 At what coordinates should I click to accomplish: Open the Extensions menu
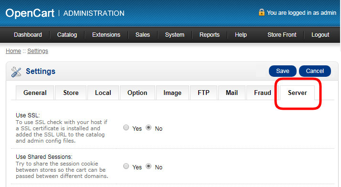pos(106,35)
